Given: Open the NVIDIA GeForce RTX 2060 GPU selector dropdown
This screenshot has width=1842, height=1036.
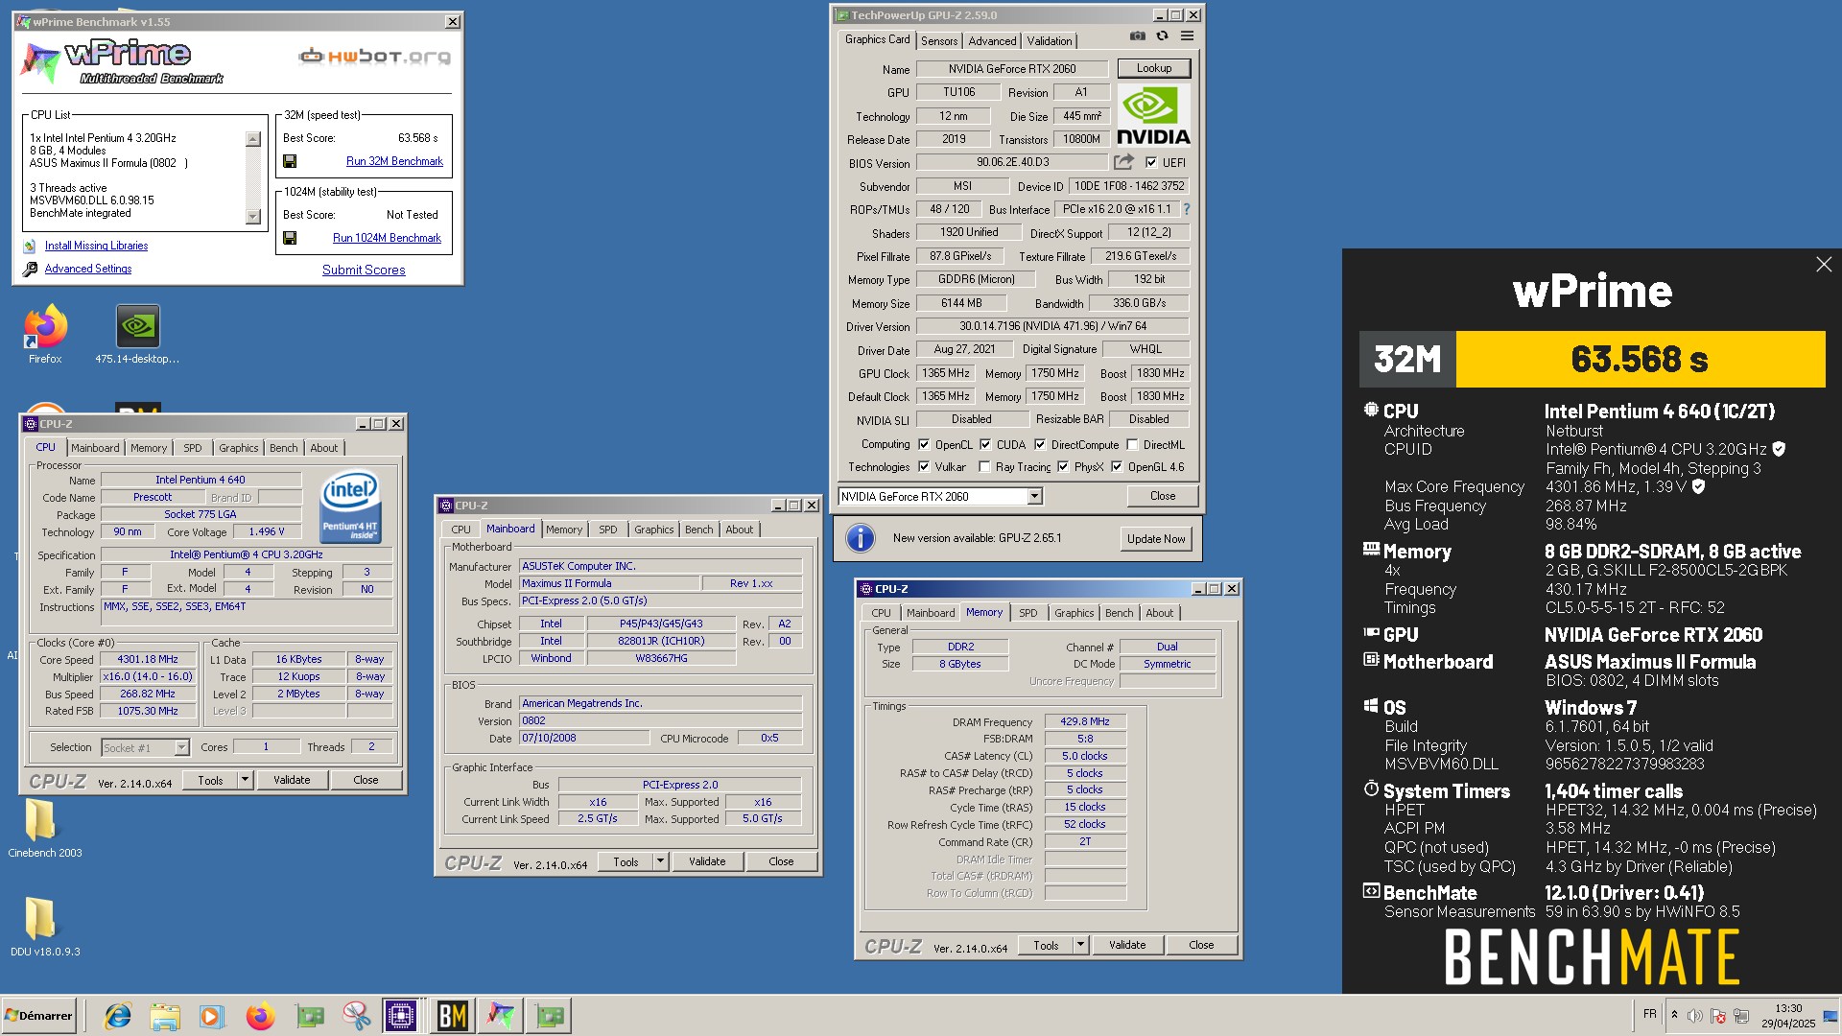Looking at the screenshot, I should click(x=1034, y=497).
